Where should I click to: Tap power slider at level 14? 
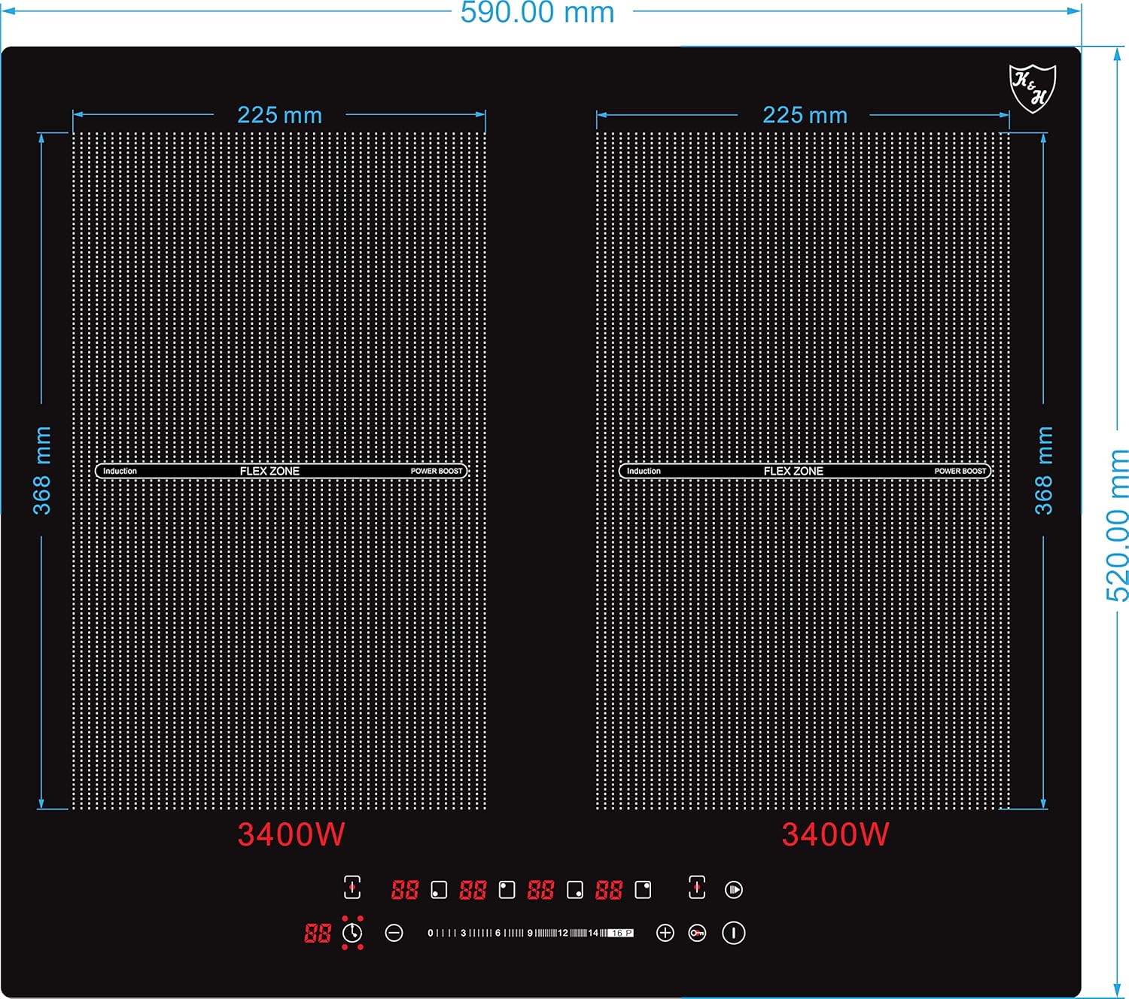593,933
